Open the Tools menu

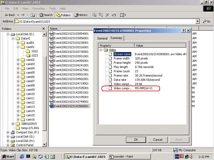pyautogui.click(x=52, y=9)
